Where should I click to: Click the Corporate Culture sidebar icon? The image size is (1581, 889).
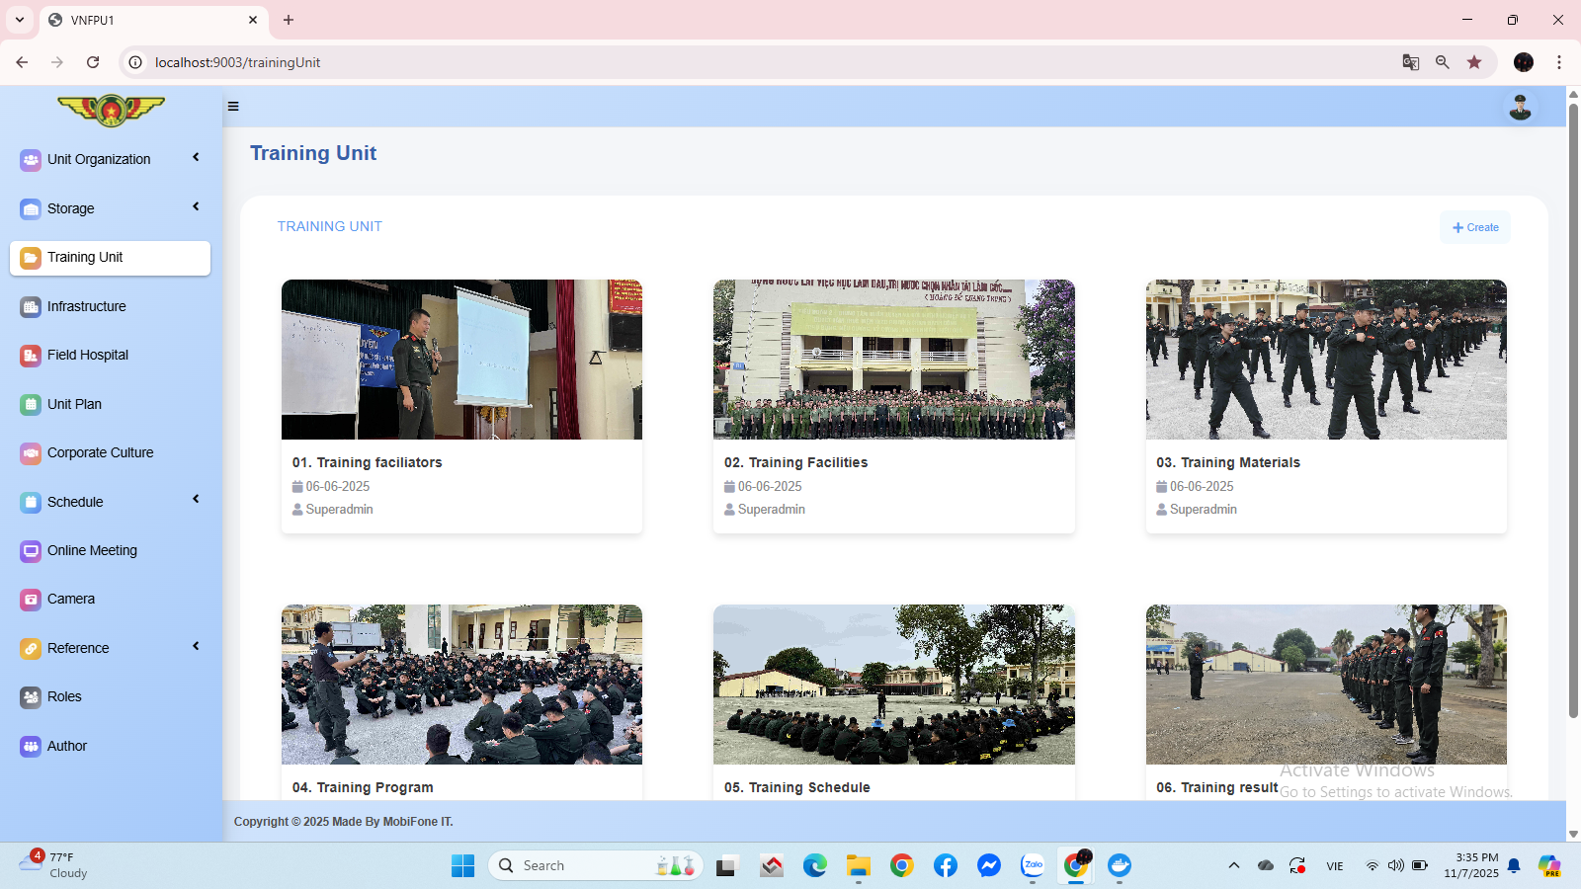pyautogui.click(x=30, y=452)
